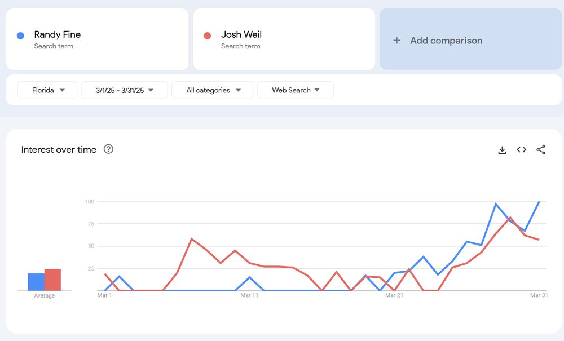564x341 pixels.
Task: Expand the Web Search type dropdown
Action: 295,90
